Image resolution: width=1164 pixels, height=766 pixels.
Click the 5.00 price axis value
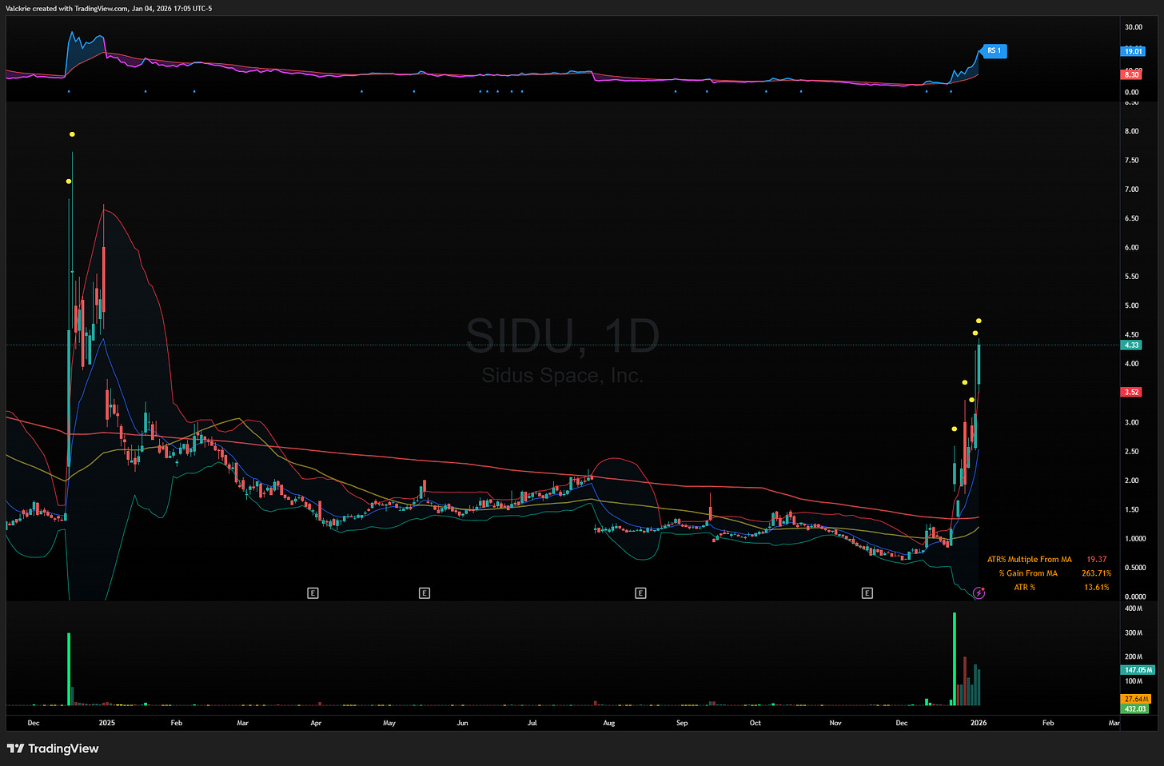click(1132, 306)
